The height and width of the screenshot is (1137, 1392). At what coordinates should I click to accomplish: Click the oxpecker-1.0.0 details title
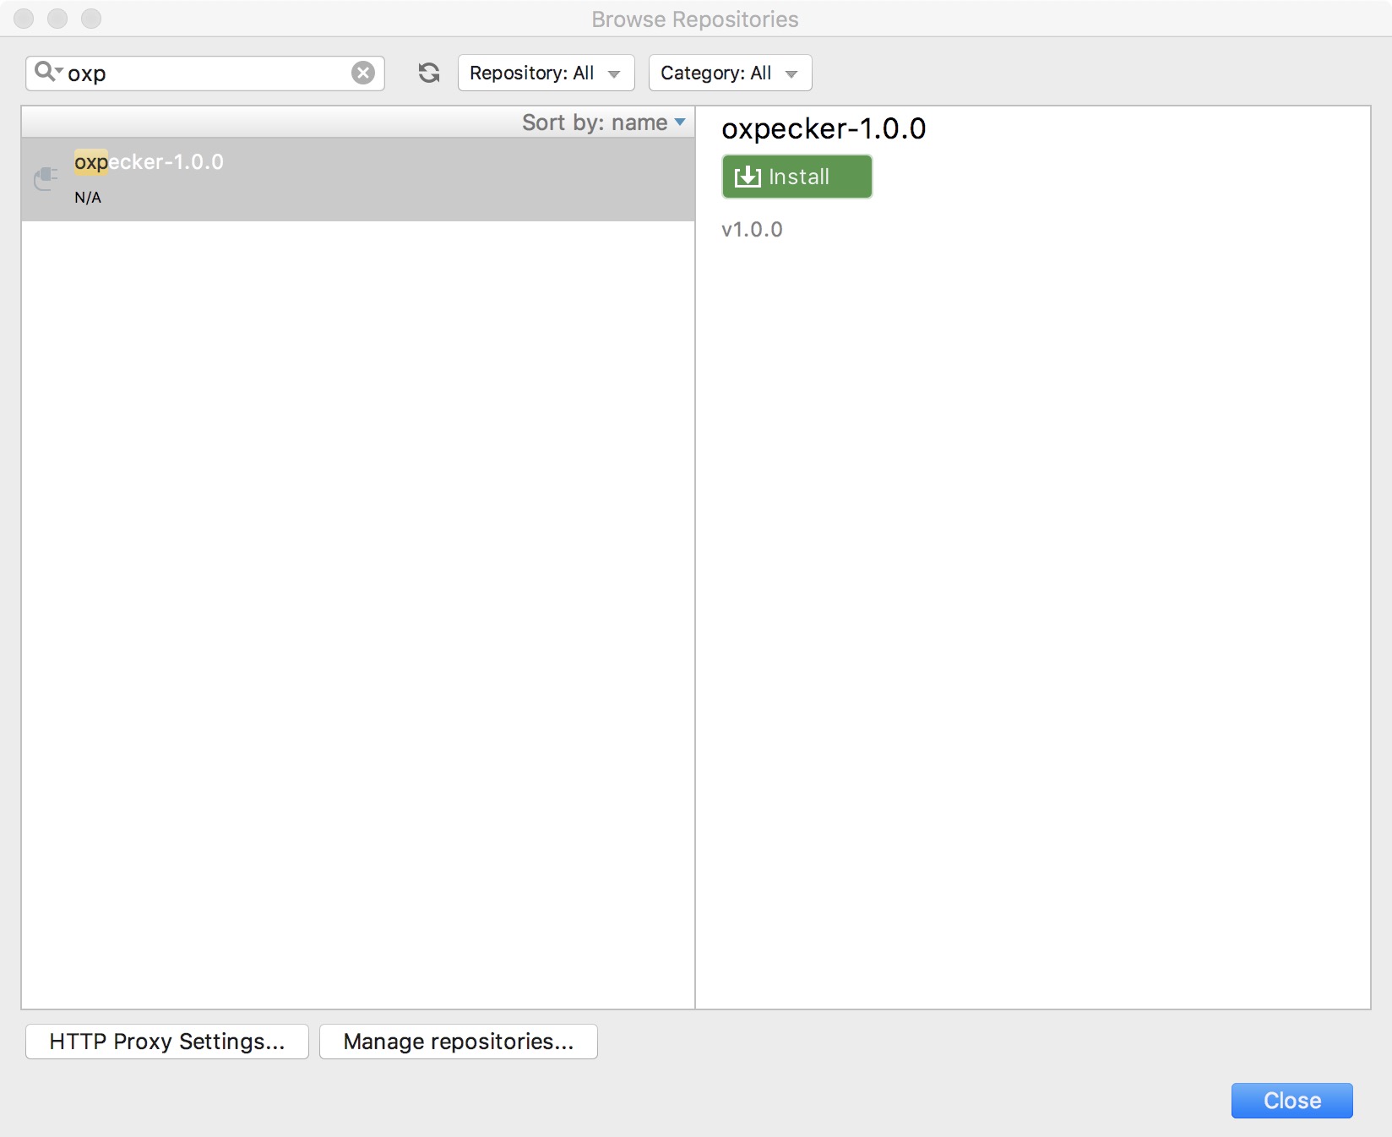(x=824, y=128)
